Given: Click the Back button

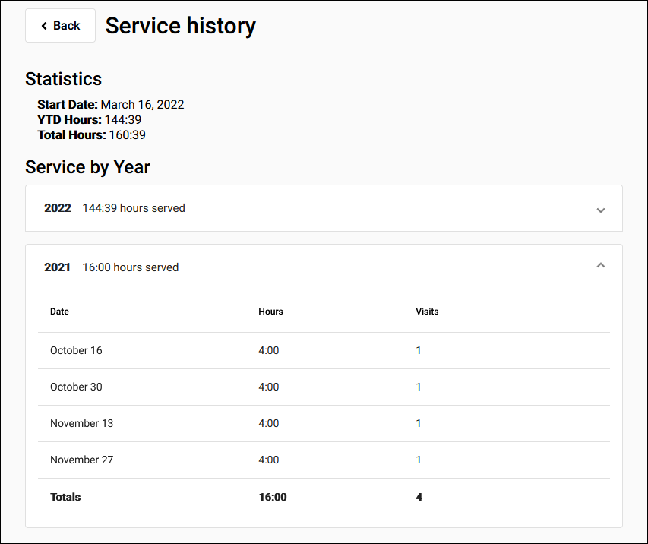Looking at the screenshot, I should click(x=60, y=25).
